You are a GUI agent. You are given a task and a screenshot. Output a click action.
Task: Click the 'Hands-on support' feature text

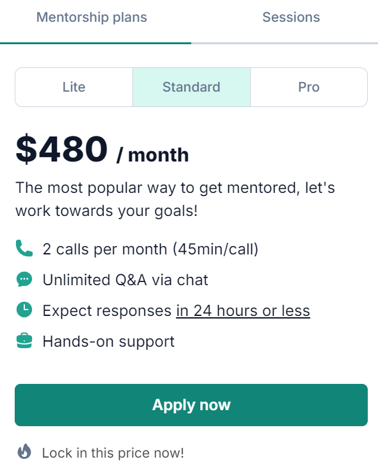click(x=108, y=342)
